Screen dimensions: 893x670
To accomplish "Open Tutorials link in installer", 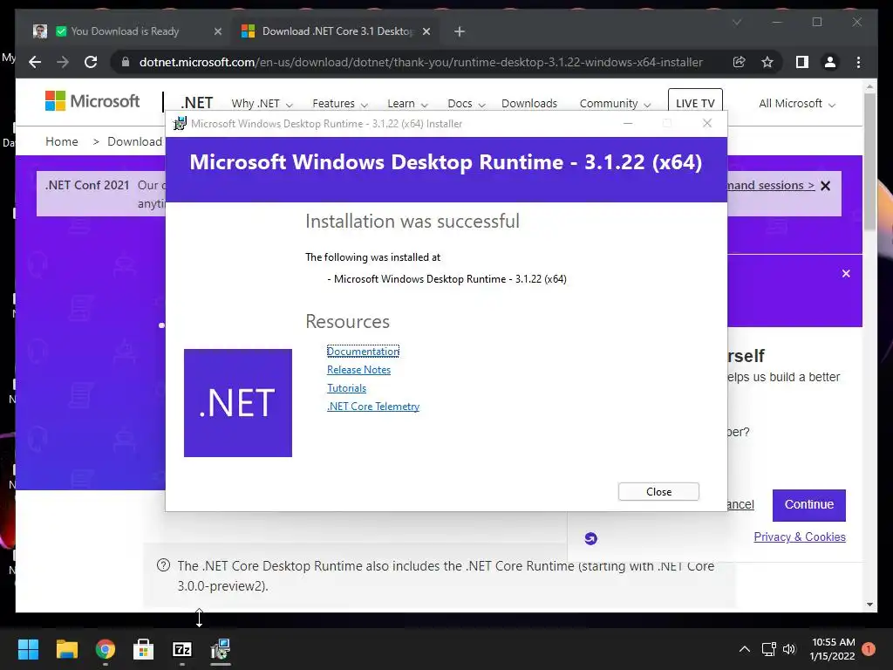I will 346,388.
